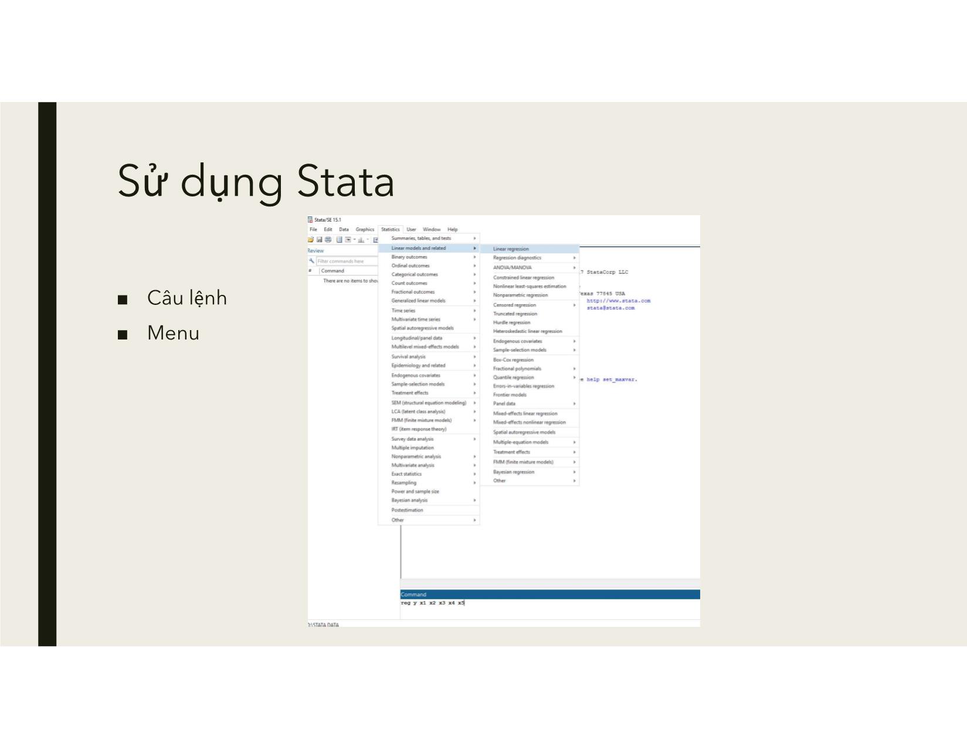
Task: Choose IRT (item response theory)
Action: [429, 429]
